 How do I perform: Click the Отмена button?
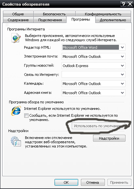click(93, 182)
